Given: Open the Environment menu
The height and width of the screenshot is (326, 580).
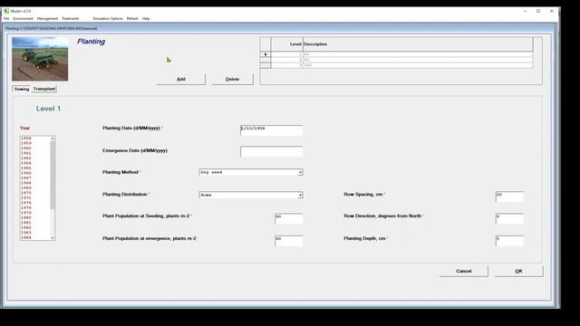Looking at the screenshot, I should [x=23, y=18].
